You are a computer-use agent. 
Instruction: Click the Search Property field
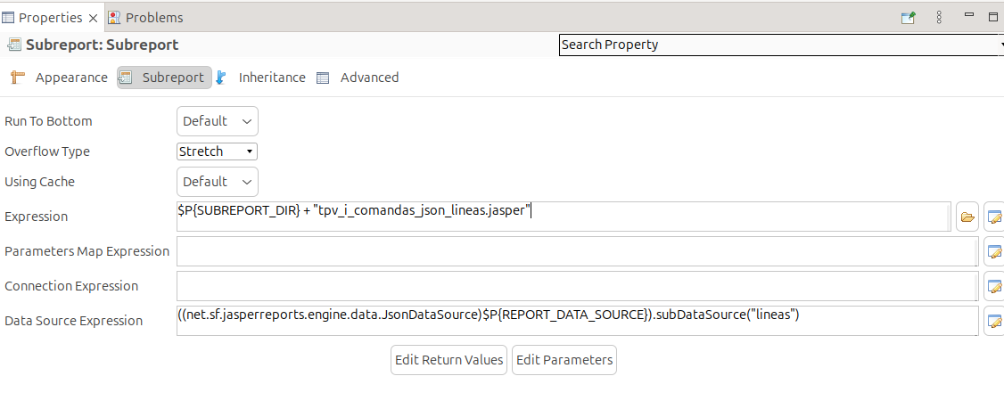(x=781, y=45)
